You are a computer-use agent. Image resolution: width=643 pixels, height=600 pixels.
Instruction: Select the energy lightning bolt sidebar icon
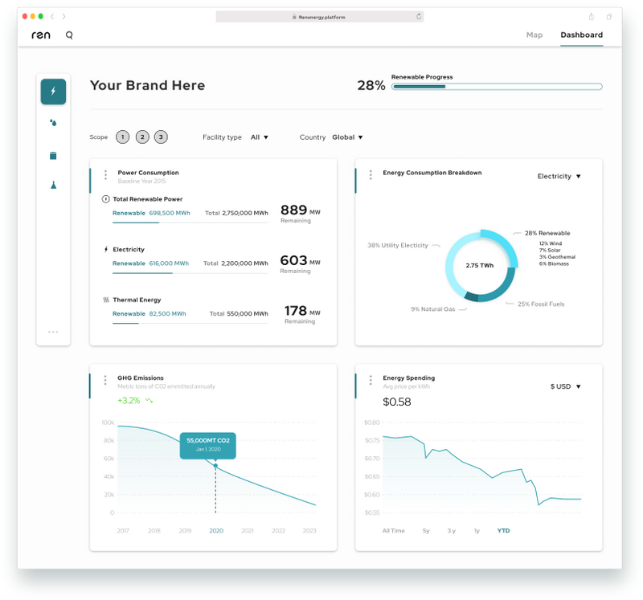(53, 92)
